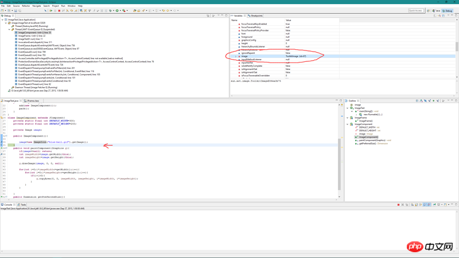Image resolution: width=459 pixels, height=258 pixels.
Task: Collapse ImageTest Java Application debug node
Action: (2, 20)
